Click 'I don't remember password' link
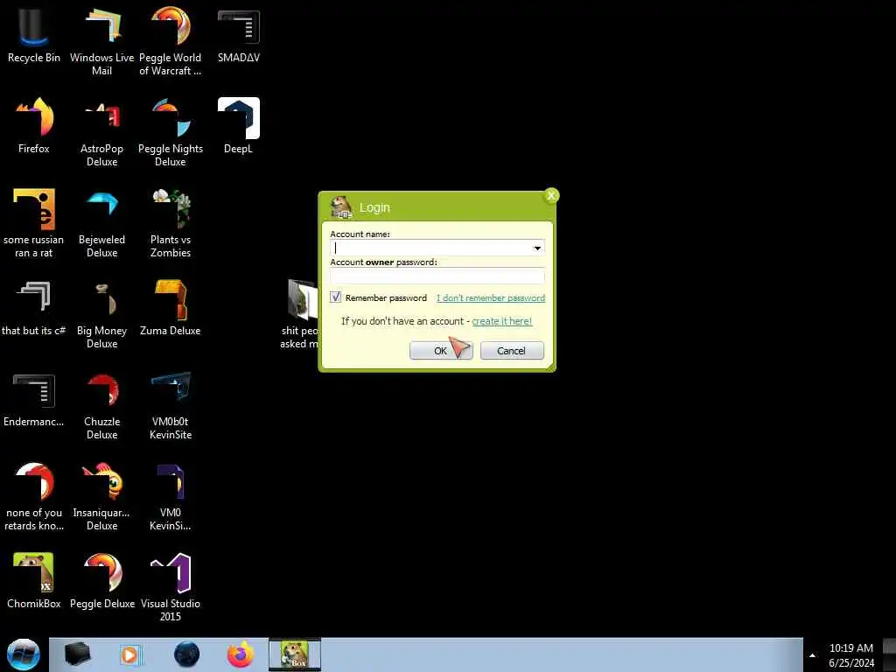Image resolution: width=896 pixels, height=672 pixels. 491,297
